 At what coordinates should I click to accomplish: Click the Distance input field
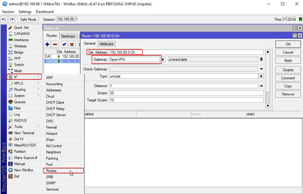(x=184, y=86)
